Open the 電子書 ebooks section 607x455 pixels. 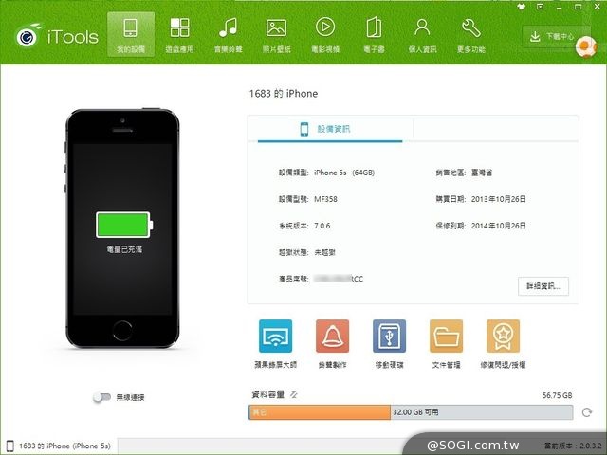(x=374, y=34)
